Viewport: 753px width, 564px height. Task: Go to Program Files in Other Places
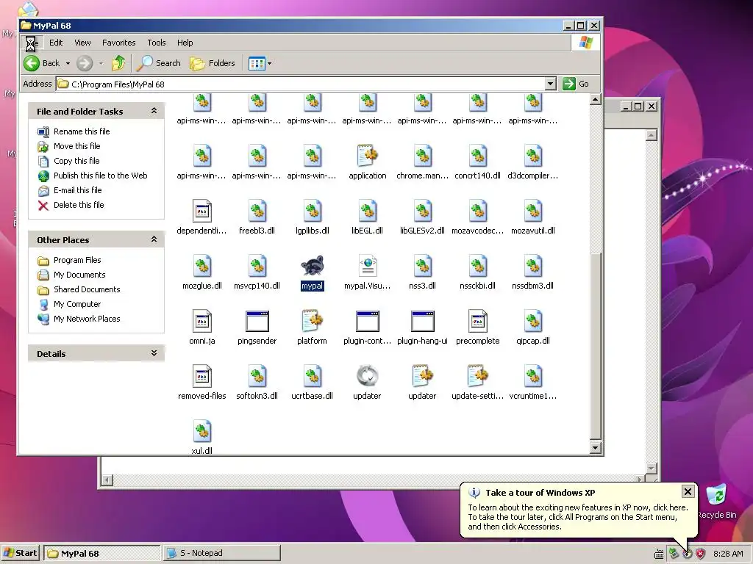(77, 260)
